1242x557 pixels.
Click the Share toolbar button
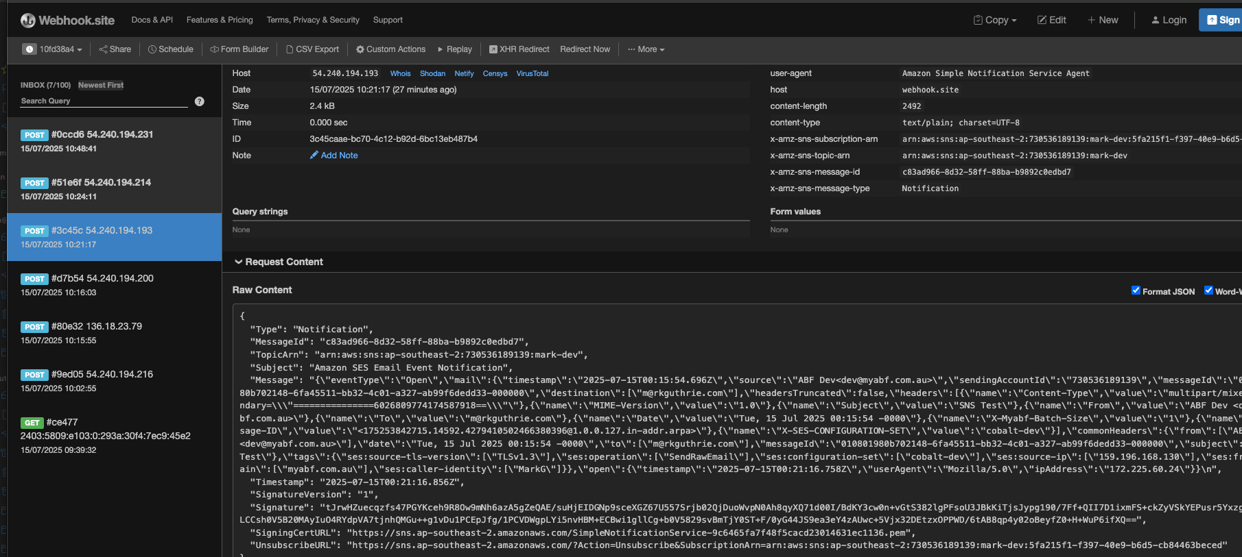coord(115,49)
